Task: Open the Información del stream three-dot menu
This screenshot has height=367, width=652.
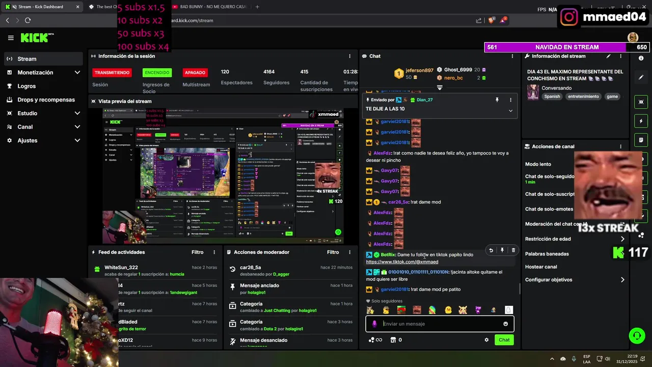Action: [x=620, y=56]
